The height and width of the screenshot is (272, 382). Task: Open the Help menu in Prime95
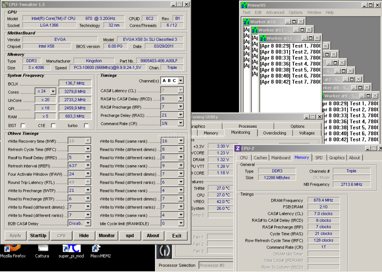330,13
